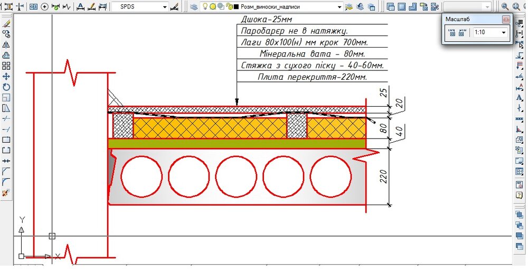Activate the Move tool
Image resolution: width=528 pixels, height=269 pixels.
[6, 77]
